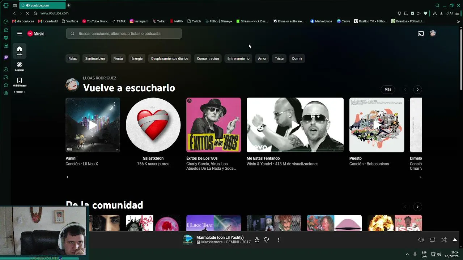Select the Desplazamientos diarios chip

coord(170,58)
